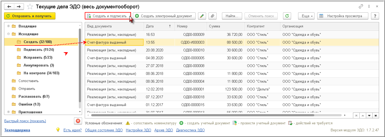Expand the Приглашения tree node
The image size is (385, 137).
click(9, 112)
